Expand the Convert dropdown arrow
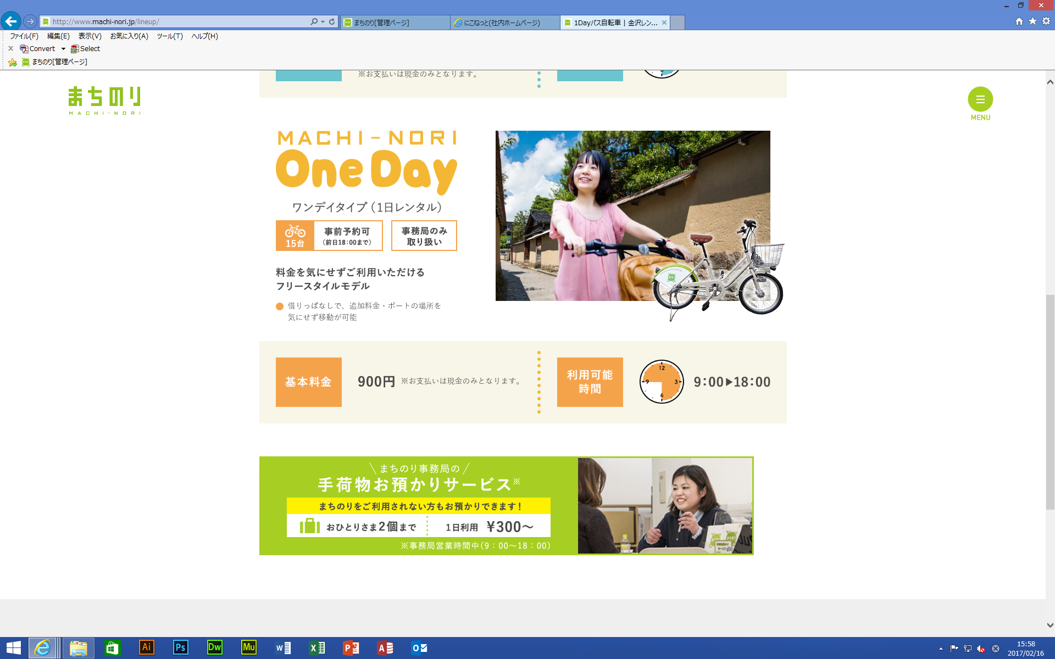Image resolution: width=1055 pixels, height=659 pixels. [x=63, y=49]
